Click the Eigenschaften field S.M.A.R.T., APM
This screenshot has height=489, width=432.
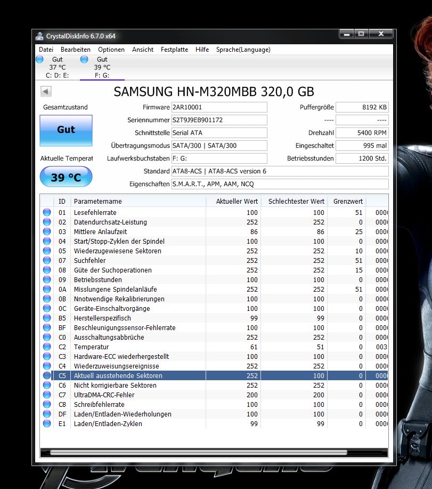tap(280, 184)
